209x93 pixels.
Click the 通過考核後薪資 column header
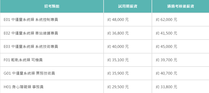180,6
